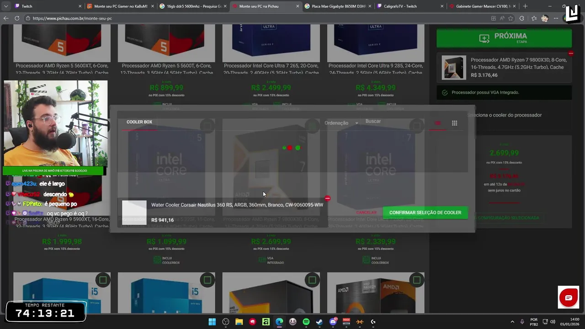
Task: Click the R$ 1.999,98 price
Action: [x=62, y=241]
